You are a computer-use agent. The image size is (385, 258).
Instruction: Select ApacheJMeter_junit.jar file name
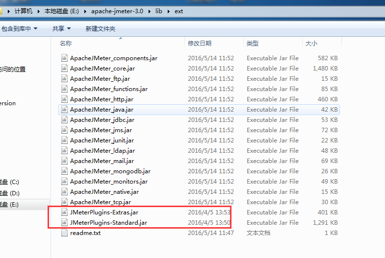[102, 140]
